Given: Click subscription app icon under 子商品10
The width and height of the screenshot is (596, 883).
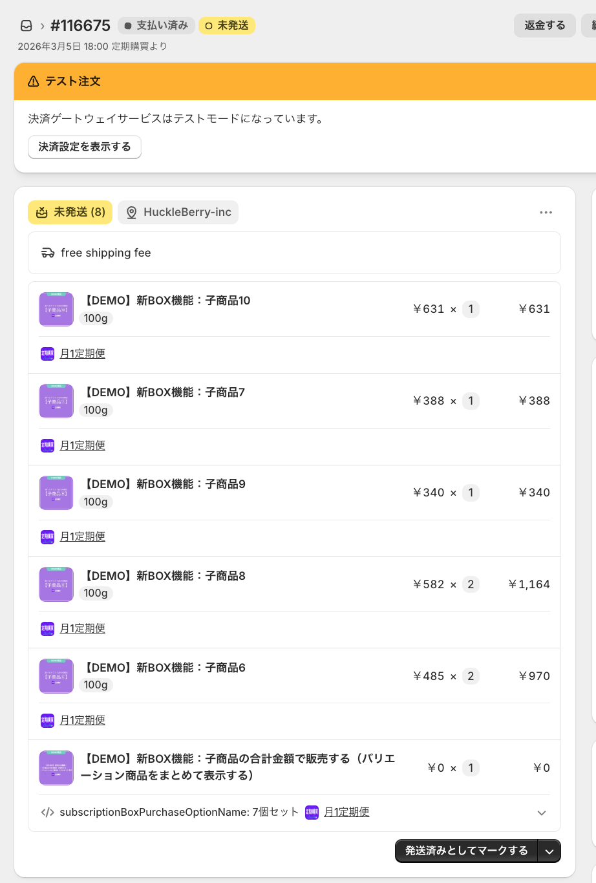Looking at the screenshot, I should 48,354.
